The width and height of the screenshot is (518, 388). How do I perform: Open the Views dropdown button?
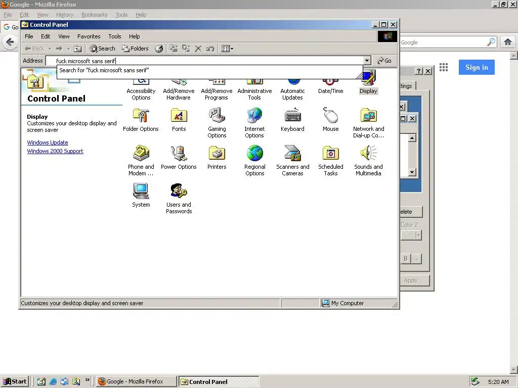tap(227, 48)
